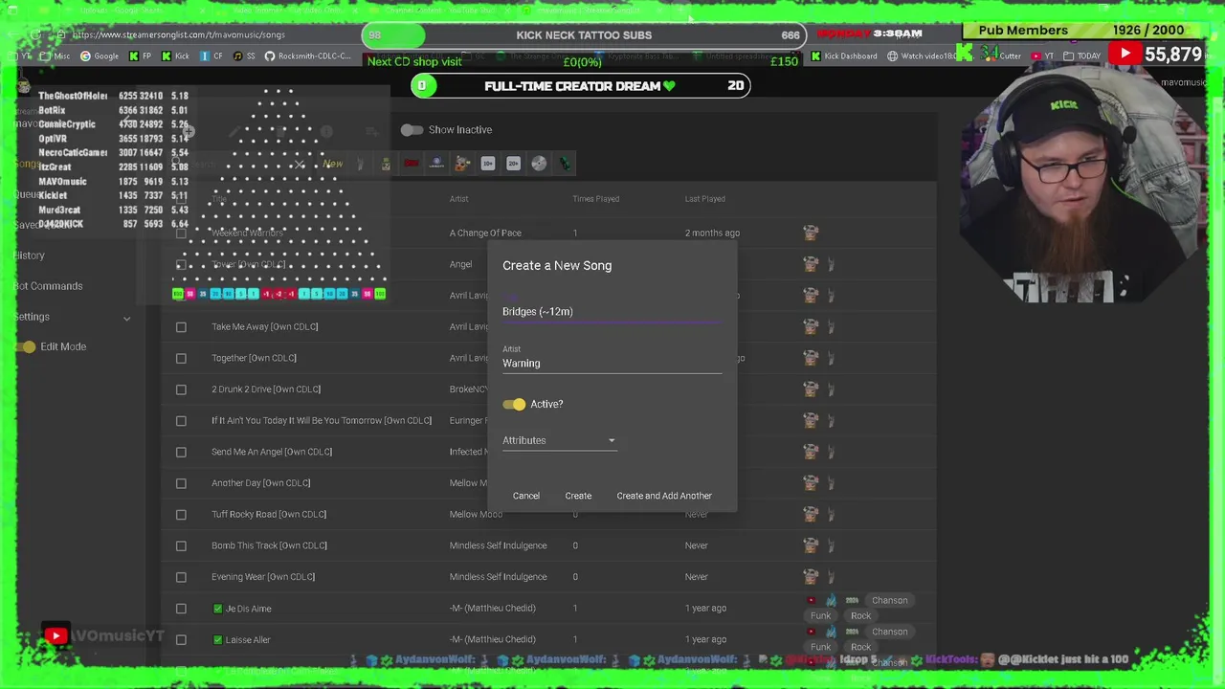This screenshot has width=1225, height=689.
Task: Open the SS bookmark
Action: coord(245,56)
